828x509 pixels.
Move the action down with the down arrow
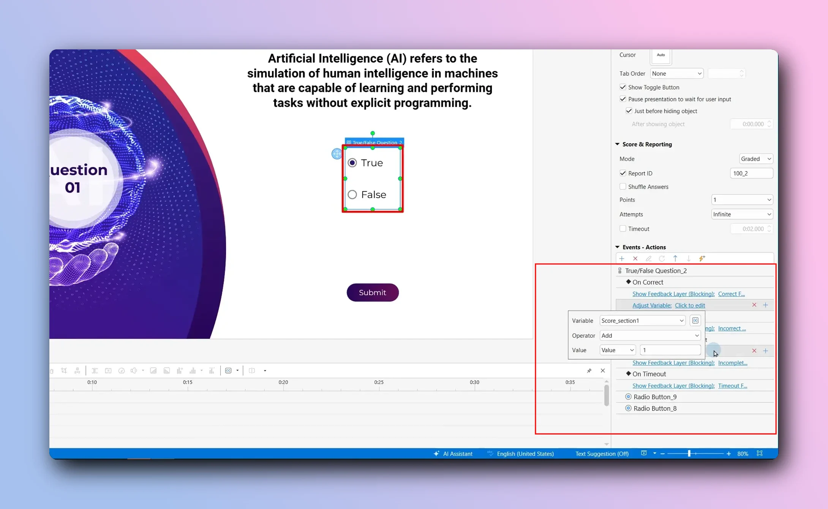pos(688,258)
